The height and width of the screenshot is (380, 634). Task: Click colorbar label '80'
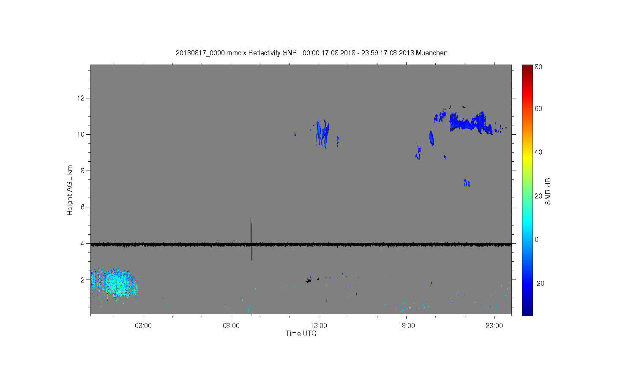[x=538, y=67]
